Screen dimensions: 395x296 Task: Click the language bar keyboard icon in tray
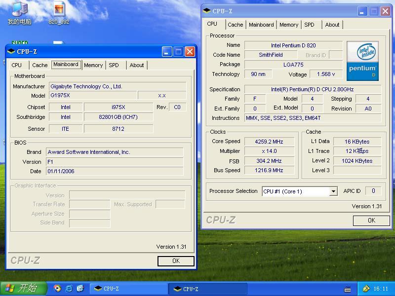pos(348,289)
